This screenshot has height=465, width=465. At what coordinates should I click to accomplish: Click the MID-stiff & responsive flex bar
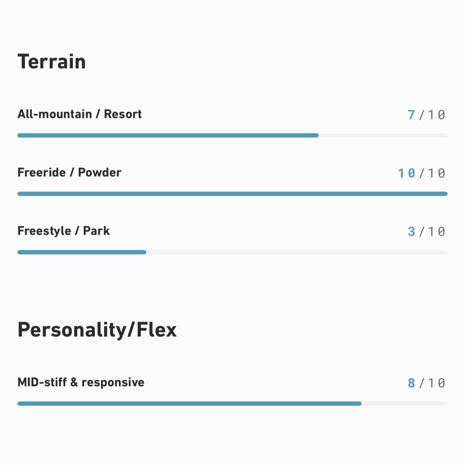pos(232,404)
